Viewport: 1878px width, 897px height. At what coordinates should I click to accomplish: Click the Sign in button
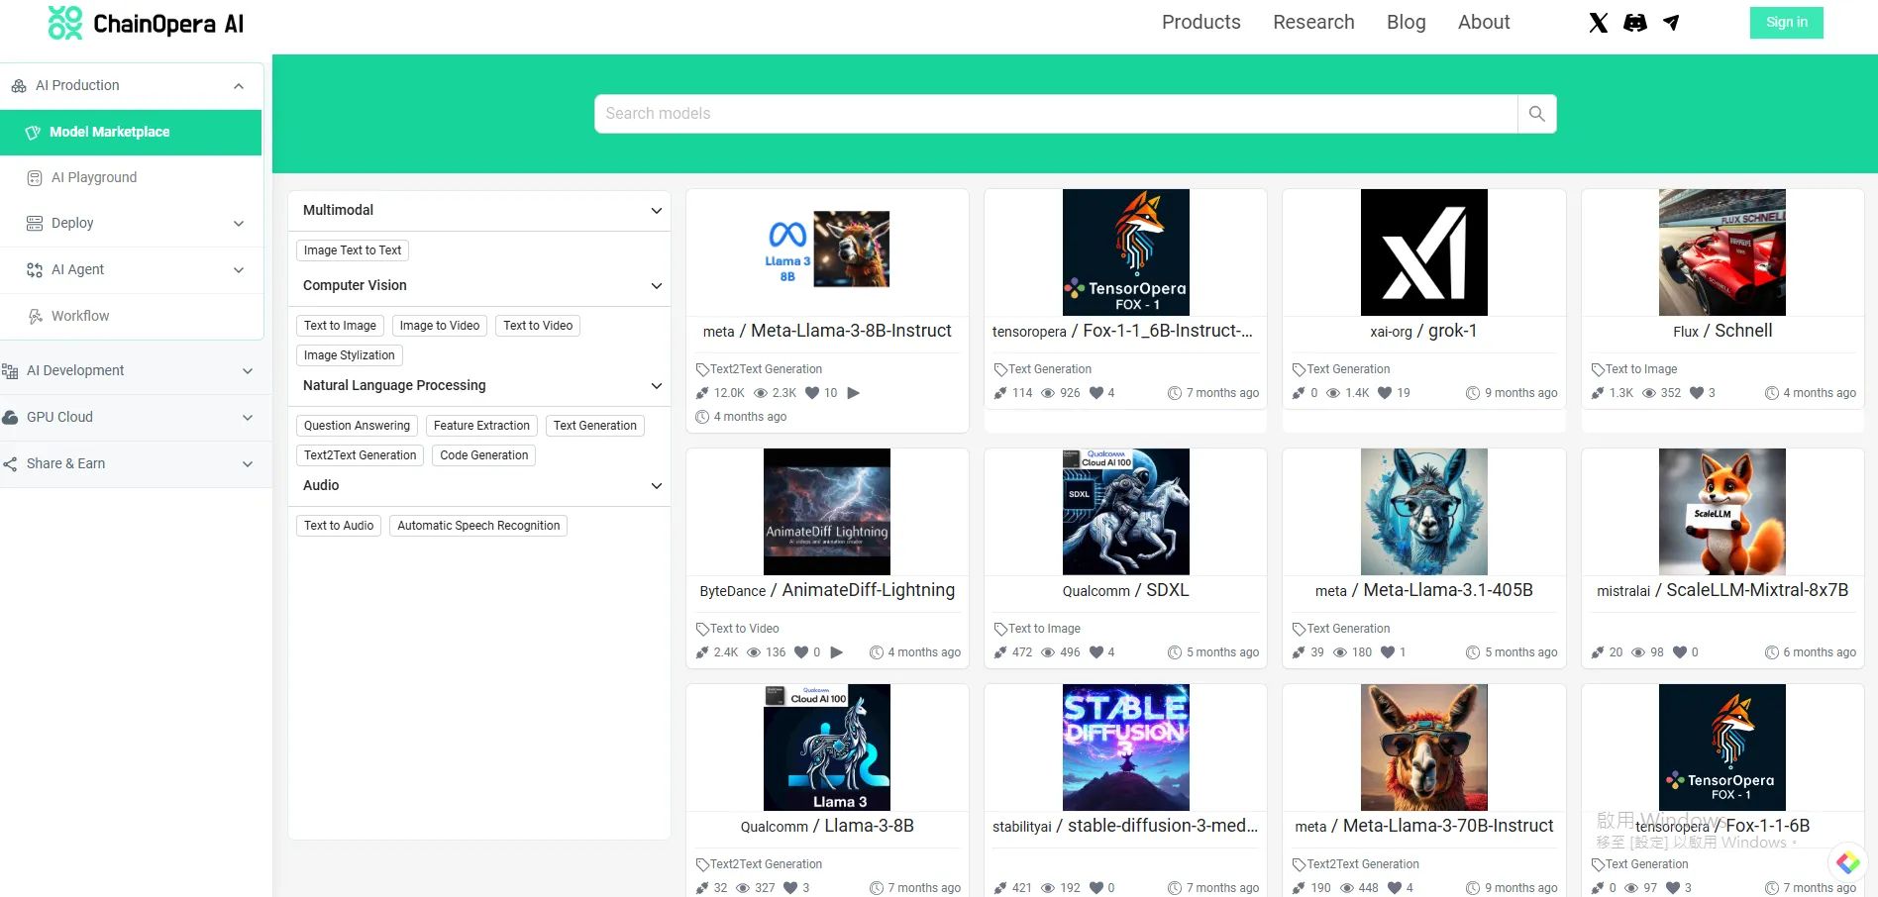pos(1786,23)
